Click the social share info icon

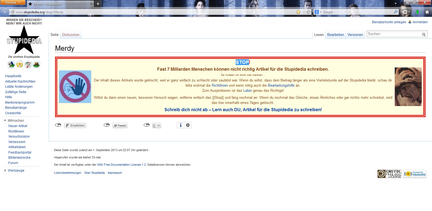coord(181,125)
